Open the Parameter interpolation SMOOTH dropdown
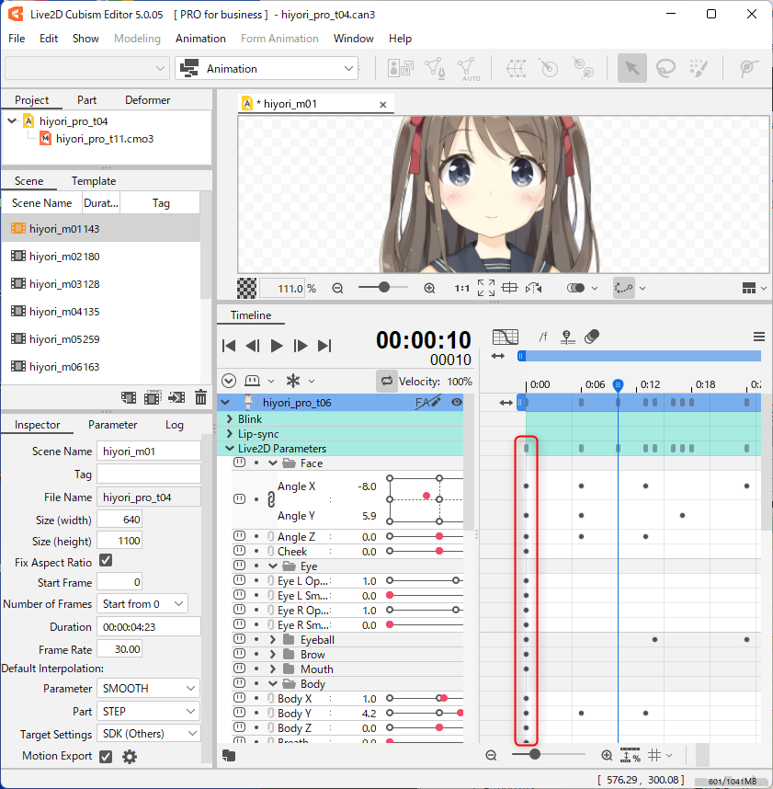The height and width of the screenshot is (789, 773). coord(148,688)
